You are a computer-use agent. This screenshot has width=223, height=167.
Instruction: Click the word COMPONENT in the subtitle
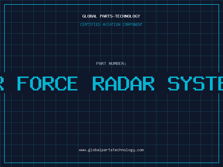133,24
